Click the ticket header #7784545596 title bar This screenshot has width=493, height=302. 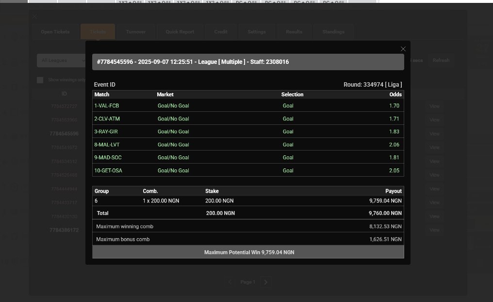click(x=248, y=62)
